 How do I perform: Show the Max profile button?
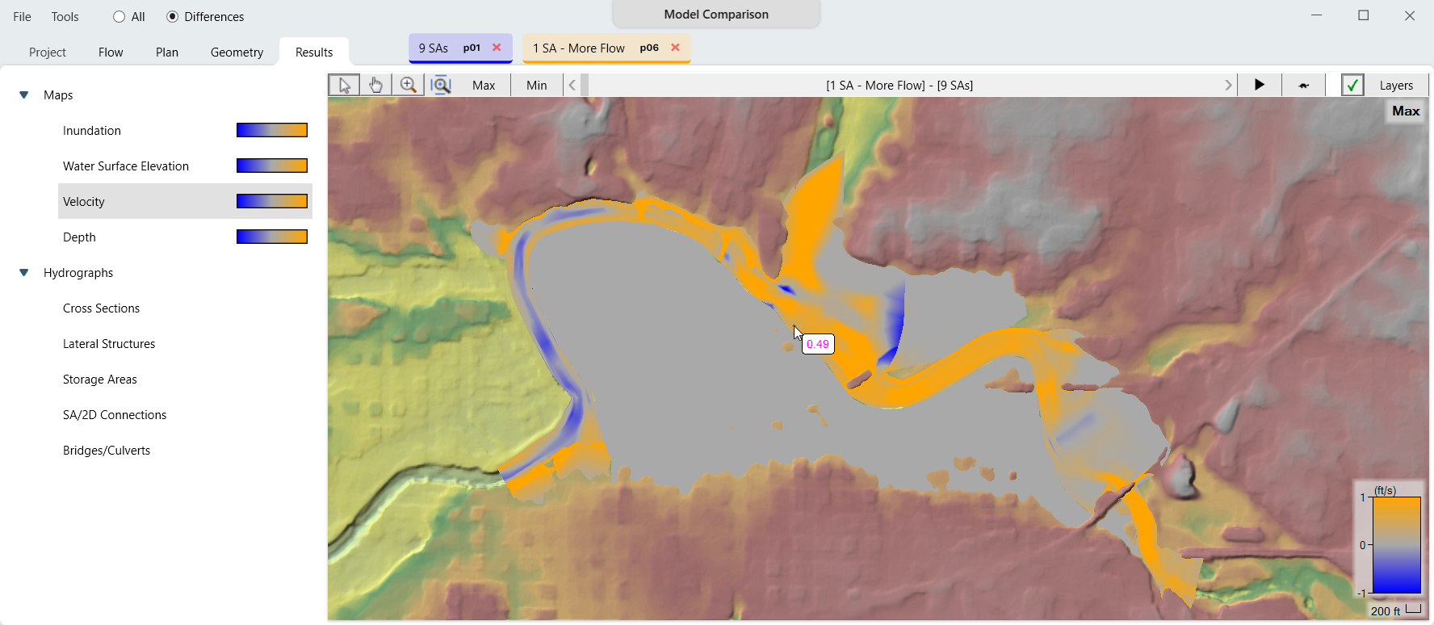(x=484, y=85)
